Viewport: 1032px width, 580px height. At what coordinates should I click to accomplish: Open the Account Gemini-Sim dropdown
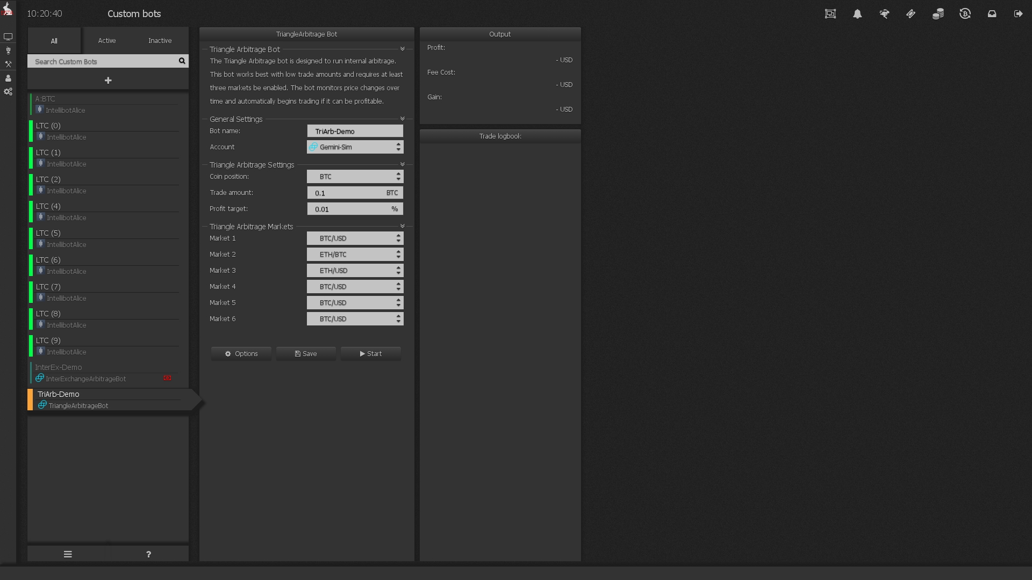pyautogui.click(x=355, y=147)
